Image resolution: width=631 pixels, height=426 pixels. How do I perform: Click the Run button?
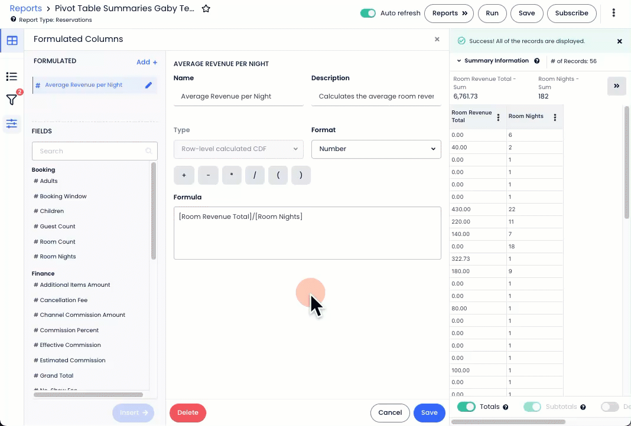[492, 13]
